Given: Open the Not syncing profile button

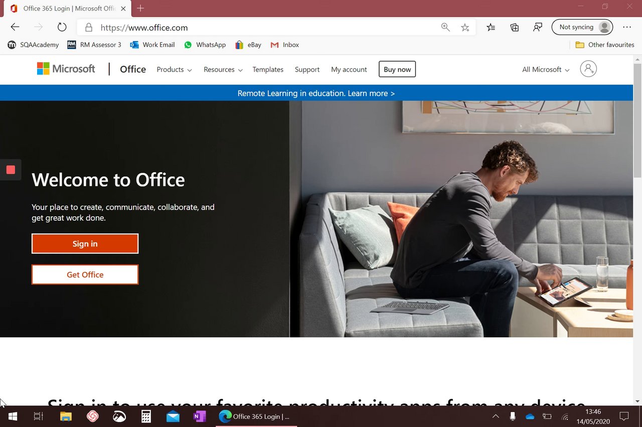Looking at the screenshot, I should point(582,27).
